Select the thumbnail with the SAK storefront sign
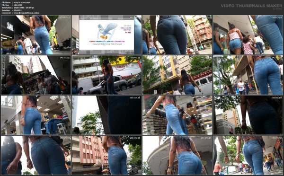The height and width of the screenshot is (176, 284). 36,35
